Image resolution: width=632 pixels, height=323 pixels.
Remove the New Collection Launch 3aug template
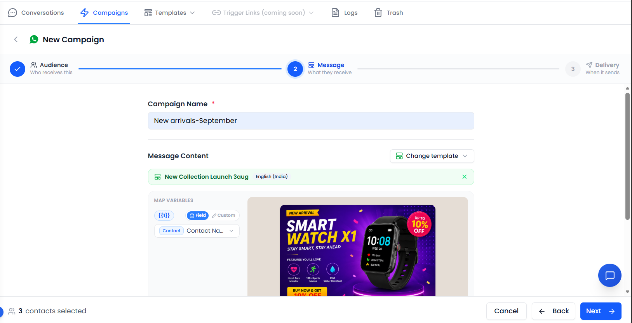point(465,177)
